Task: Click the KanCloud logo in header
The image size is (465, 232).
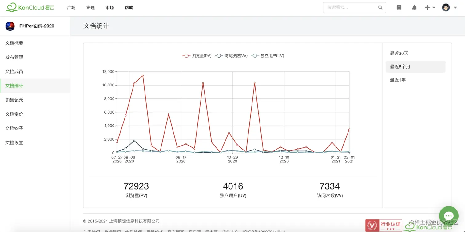Action: click(x=30, y=7)
